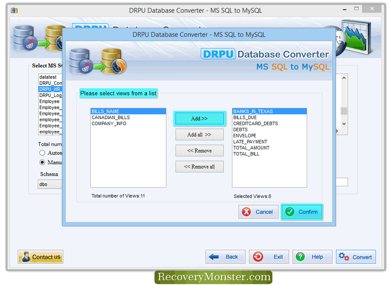This screenshot has width=391, height=285.
Task: Maximize the main application window
Action: click(x=356, y=9)
